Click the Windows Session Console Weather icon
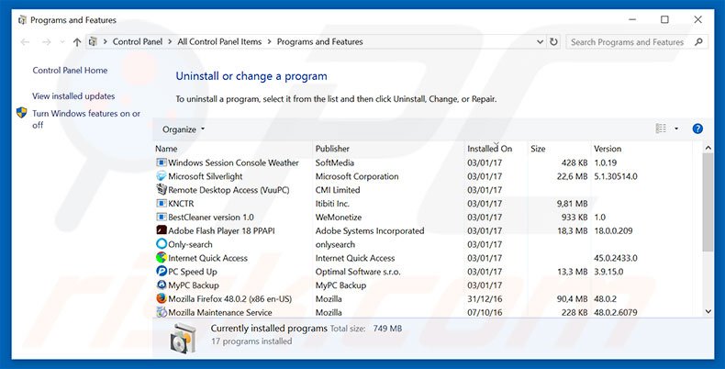The height and width of the screenshot is (369, 725). 162,162
